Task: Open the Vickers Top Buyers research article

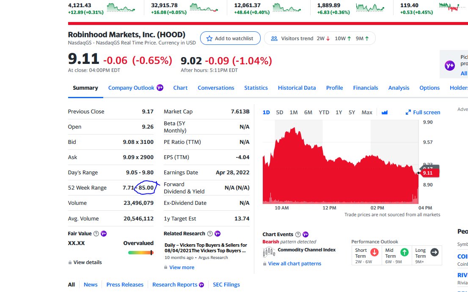Action: point(206,248)
